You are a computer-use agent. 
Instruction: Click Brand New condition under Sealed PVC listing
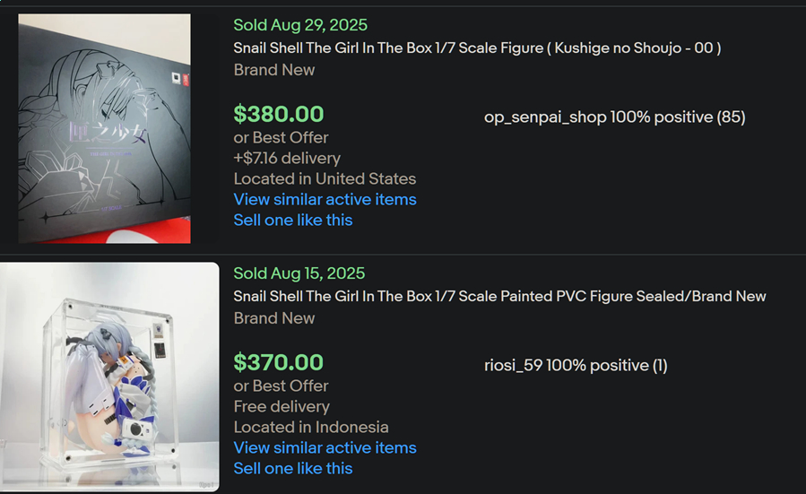pos(273,318)
